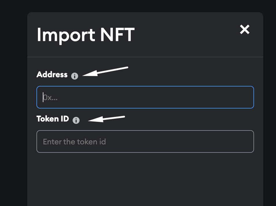Click the info symbol the top arrow points to
Viewport: 276px width, 206px height.
(x=75, y=76)
